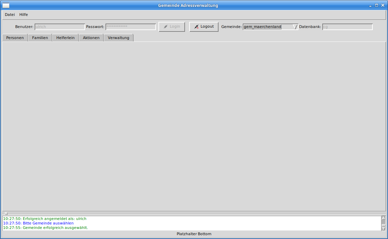This screenshot has height=239, width=388.
Task: Click the plug icon on Logout button
Action: 196,27
